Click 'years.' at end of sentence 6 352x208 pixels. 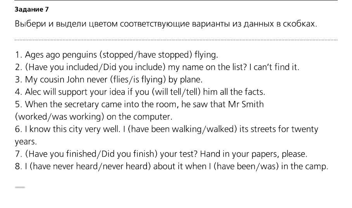[26, 142]
